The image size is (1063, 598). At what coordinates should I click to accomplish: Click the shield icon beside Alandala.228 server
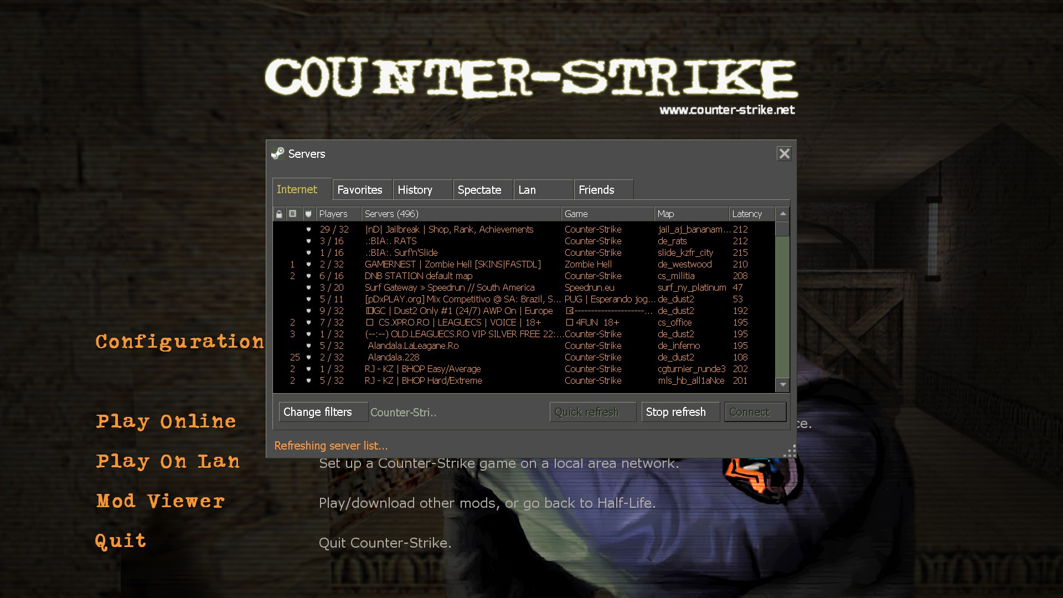pos(308,357)
